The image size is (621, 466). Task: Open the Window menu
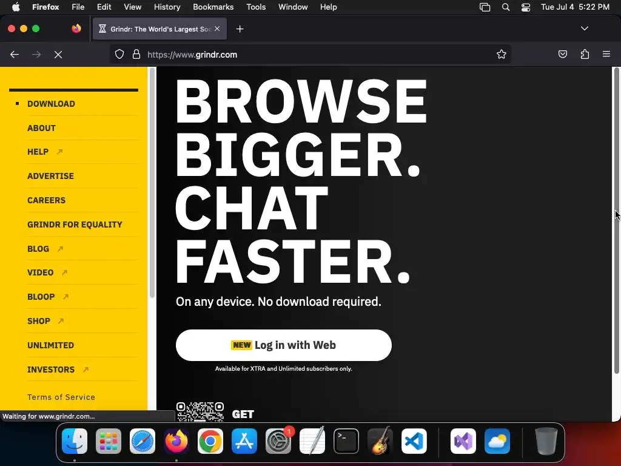(x=293, y=7)
